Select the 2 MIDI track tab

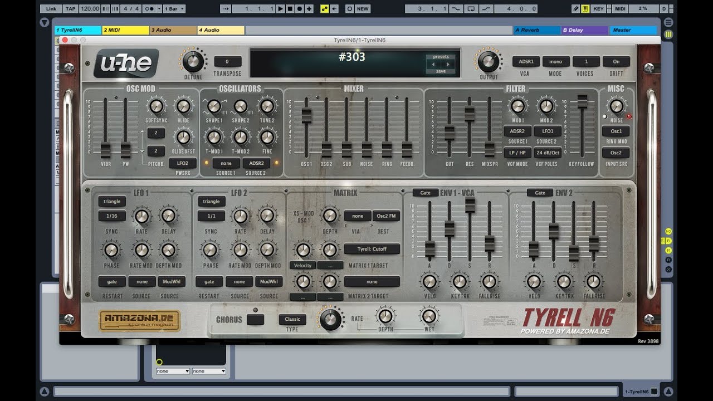(x=126, y=30)
